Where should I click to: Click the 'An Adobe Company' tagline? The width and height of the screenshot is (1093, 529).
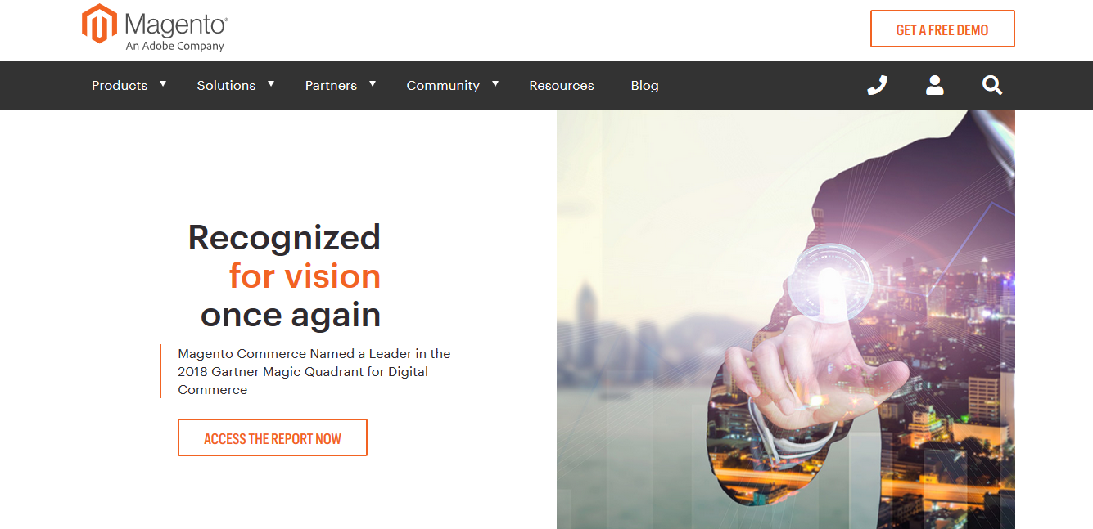[174, 47]
